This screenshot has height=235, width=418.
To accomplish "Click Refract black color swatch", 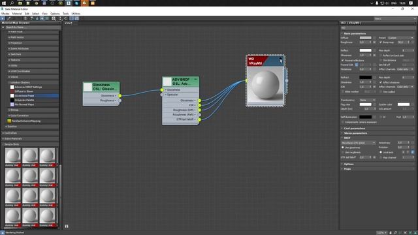I will tap(365, 78).
